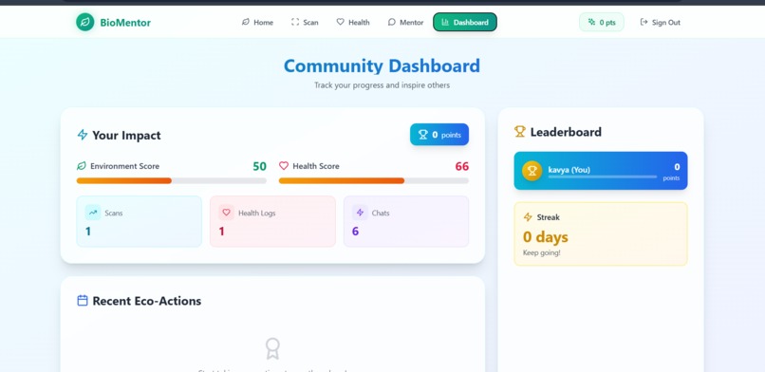Click the lightning icon beside Streak

coord(528,217)
